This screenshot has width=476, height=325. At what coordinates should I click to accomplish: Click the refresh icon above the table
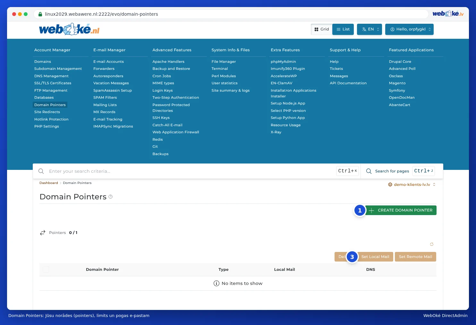point(432,244)
